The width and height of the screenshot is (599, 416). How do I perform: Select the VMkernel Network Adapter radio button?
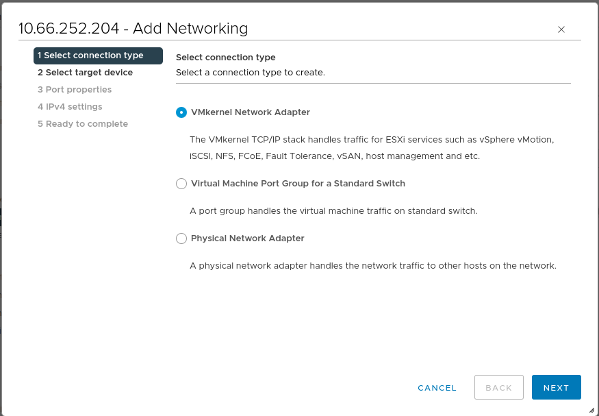coord(181,112)
